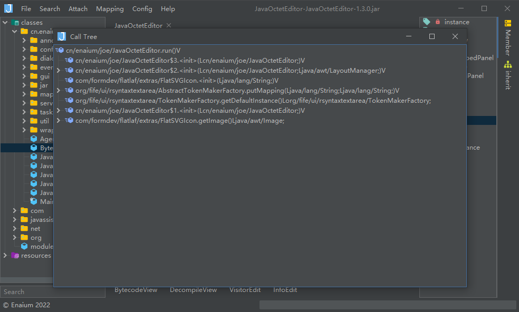Open the Member side panel icon
Viewport: 519px width, 312px height.
tap(508, 23)
